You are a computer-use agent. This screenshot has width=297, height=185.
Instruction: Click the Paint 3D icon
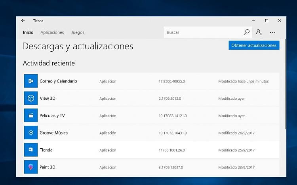(x=30, y=167)
